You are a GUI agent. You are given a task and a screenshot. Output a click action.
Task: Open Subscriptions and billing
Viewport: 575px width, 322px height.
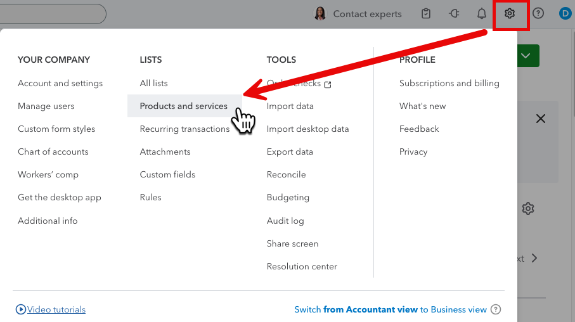click(x=449, y=84)
